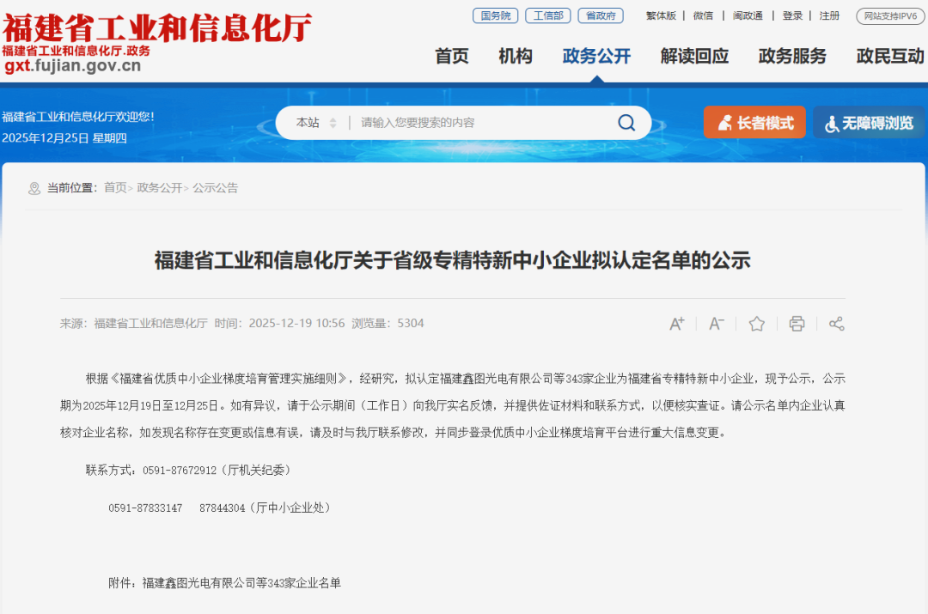Enable 长者模式 elder mode
928x614 pixels.
754,123
